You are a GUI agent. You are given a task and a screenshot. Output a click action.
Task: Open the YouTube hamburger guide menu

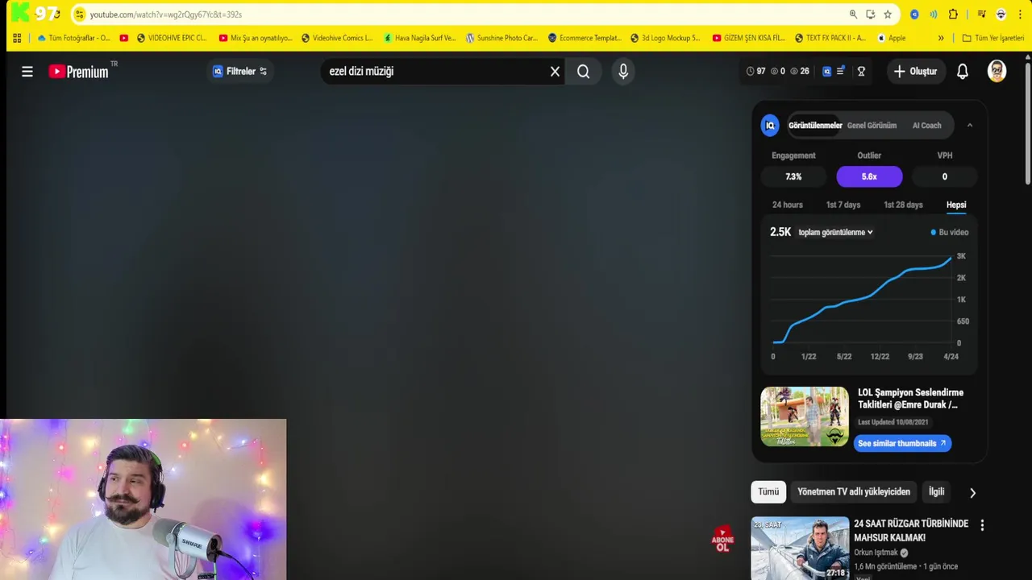click(x=27, y=72)
